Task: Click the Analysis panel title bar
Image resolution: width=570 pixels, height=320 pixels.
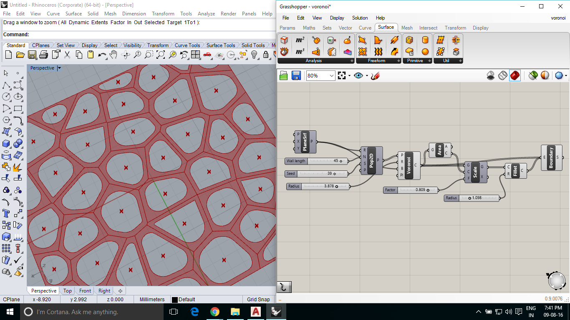Action: point(314,60)
